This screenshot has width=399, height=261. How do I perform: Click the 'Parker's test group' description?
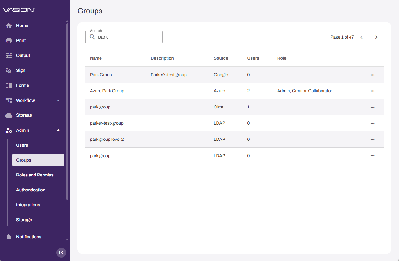tap(169, 75)
